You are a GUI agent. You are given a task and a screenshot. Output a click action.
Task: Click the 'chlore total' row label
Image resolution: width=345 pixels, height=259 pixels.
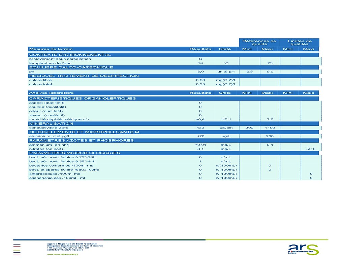[x=40, y=84]
